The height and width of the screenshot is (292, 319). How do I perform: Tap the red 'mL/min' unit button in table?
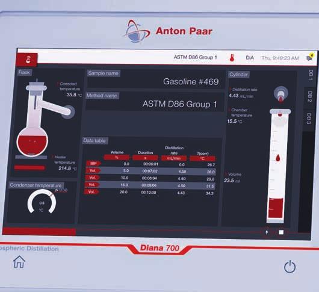(x=174, y=158)
